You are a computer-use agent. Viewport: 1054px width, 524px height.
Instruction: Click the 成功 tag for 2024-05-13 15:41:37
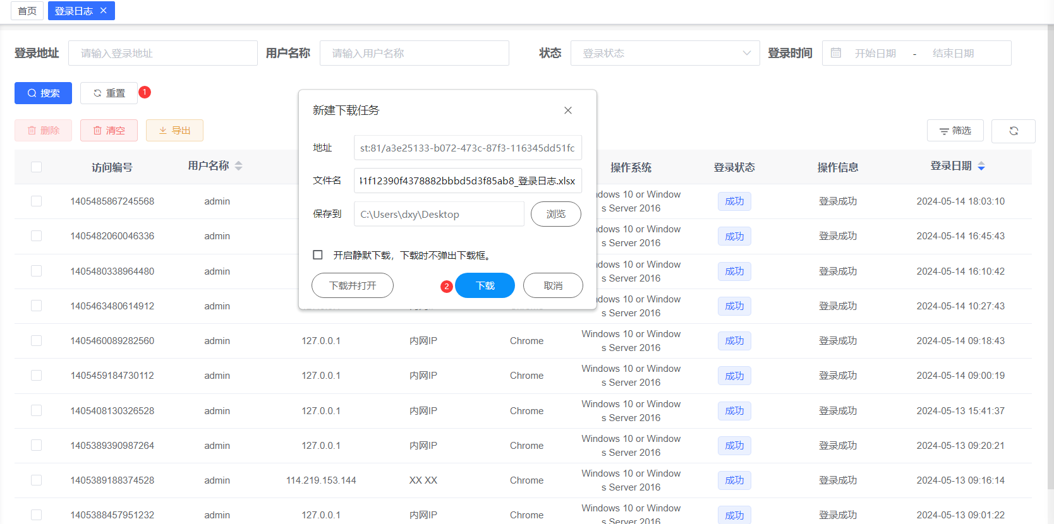click(x=734, y=411)
